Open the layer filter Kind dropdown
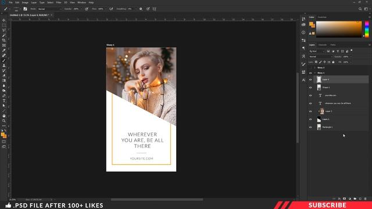 [x=317, y=51]
